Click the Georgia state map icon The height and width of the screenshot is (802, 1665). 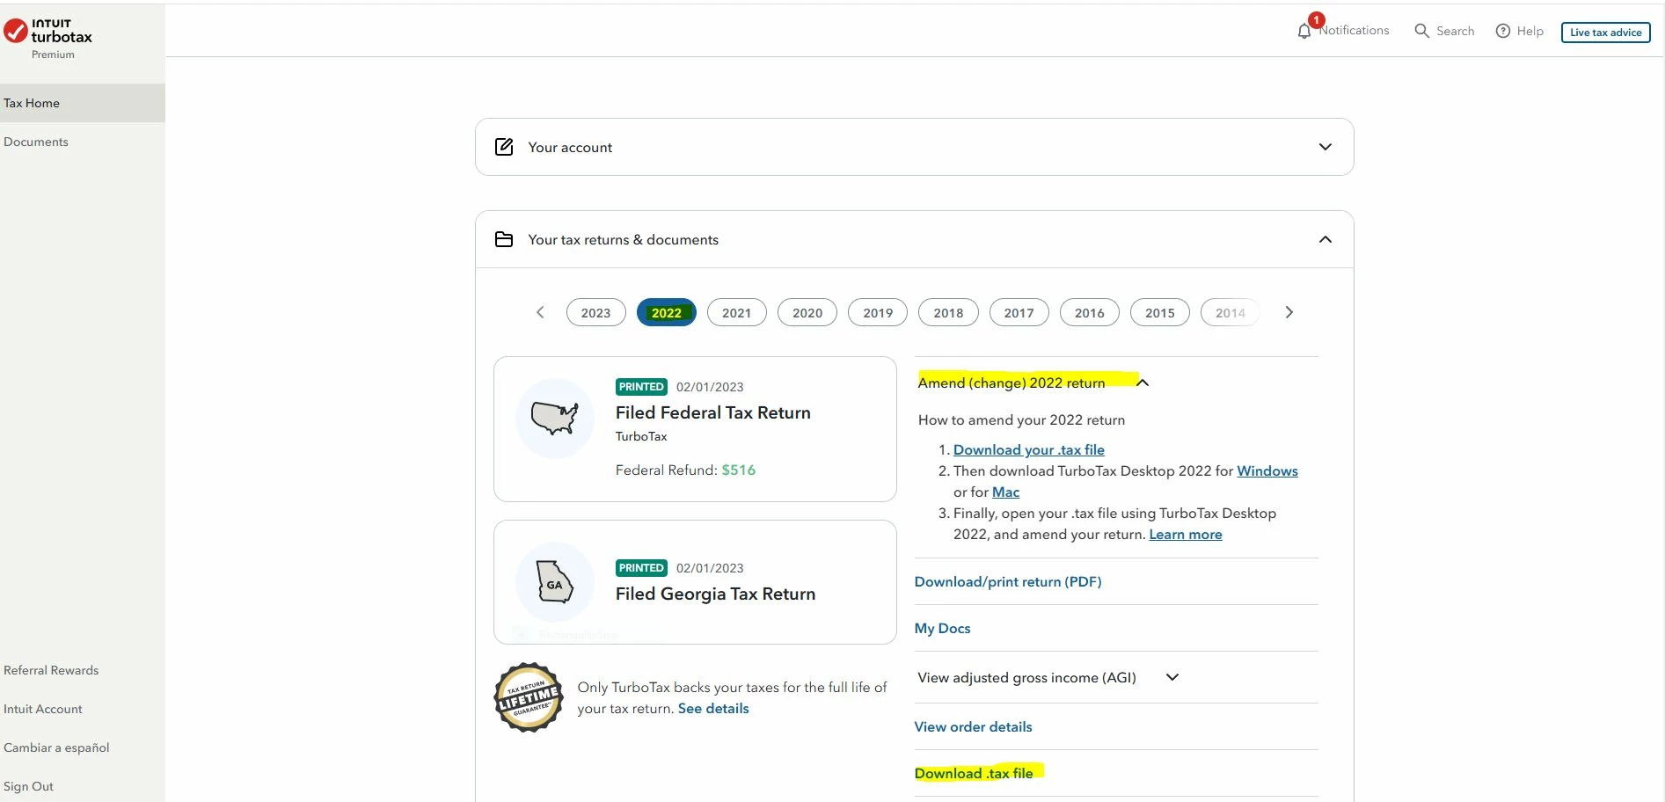555,582
